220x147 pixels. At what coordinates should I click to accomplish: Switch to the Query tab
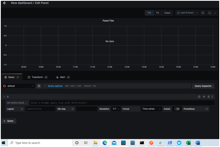[x=12, y=77]
